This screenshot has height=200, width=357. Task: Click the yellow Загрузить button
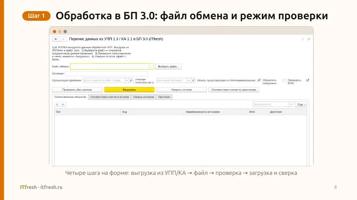point(129,90)
